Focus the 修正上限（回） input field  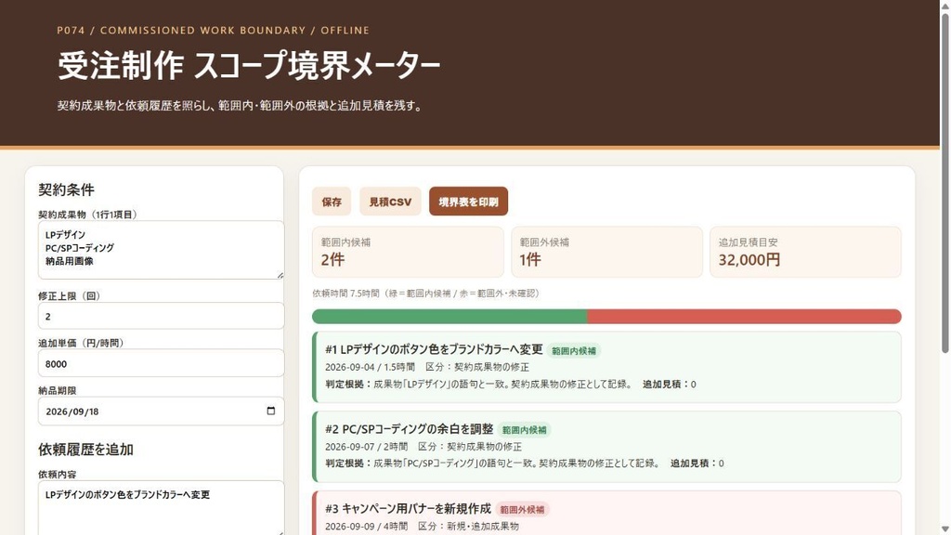(x=161, y=316)
